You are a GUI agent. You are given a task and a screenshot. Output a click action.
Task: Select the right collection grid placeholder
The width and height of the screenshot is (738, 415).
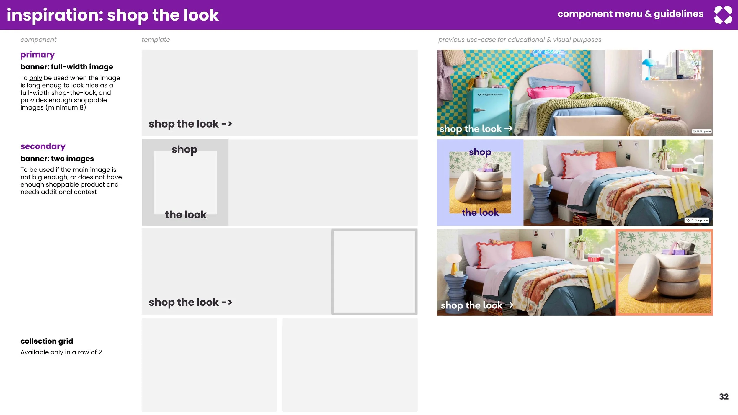(x=350, y=365)
